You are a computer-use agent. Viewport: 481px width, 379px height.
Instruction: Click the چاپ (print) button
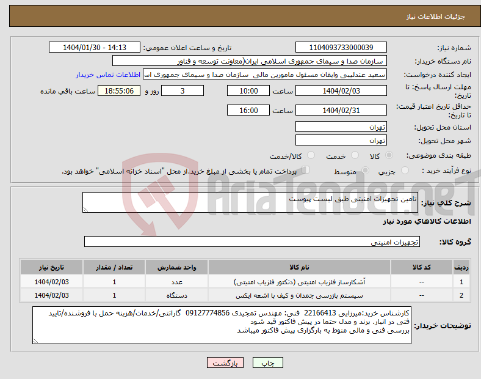(x=267, y=362)
